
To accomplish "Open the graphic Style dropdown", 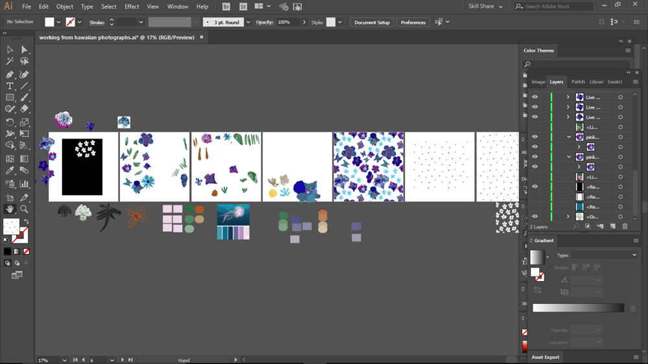I will coord(340,22).
